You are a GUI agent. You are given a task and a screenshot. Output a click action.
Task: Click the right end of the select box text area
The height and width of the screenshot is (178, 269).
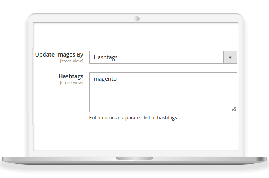pos(216,57)
